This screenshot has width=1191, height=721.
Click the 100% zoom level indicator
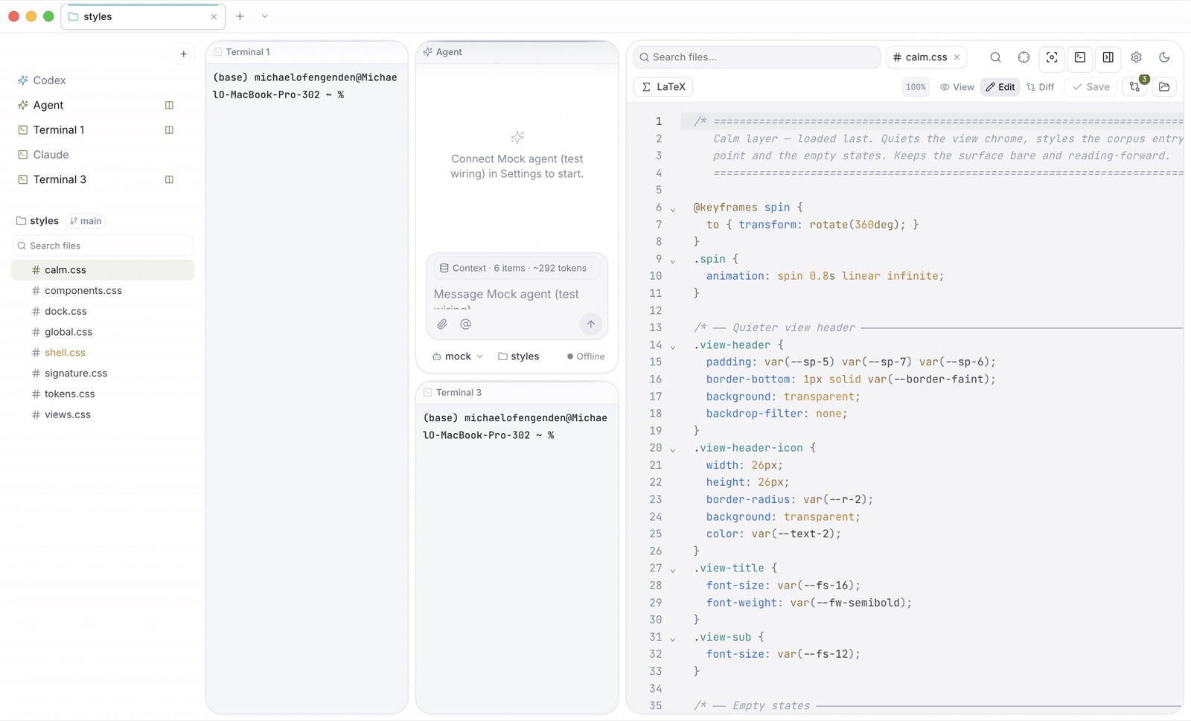click(x=916, y=87)
